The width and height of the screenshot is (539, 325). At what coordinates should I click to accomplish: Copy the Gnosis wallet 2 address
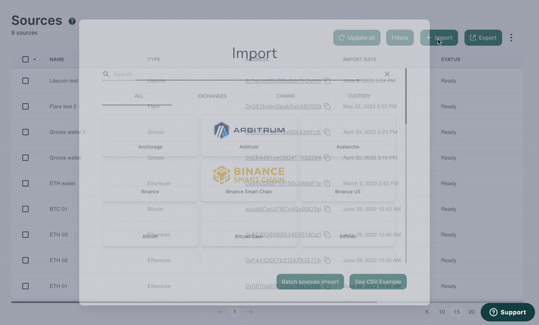327,132
